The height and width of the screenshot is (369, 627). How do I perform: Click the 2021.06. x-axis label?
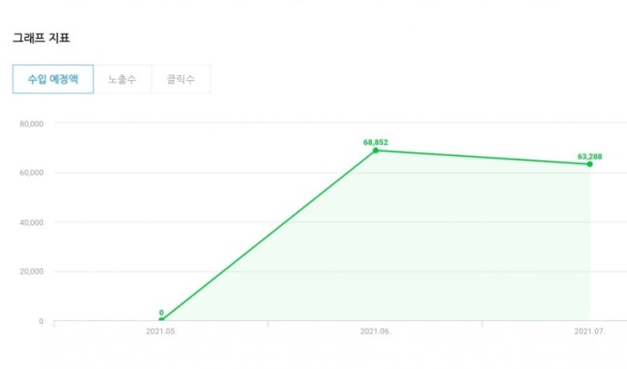(x=376, y=332)
